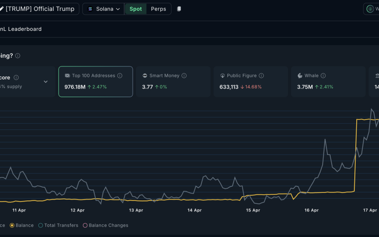This screenshot has width=379, height=237.
Task: Open the PnL Leaderboard section
Action: (x=21, y=29)
